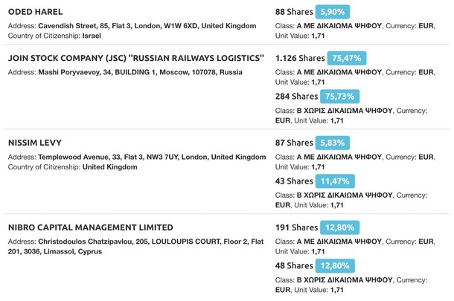Image resolution: width=454 pixels, height=301 pixels.
Task: Click the 5,90% percentage badge
Action: tap(332, 13)
